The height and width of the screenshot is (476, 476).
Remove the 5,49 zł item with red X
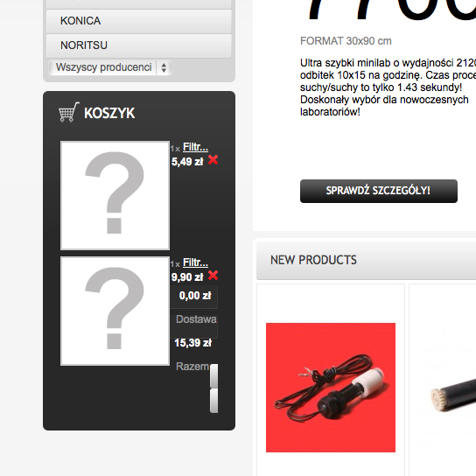click(x=213, y=159)
